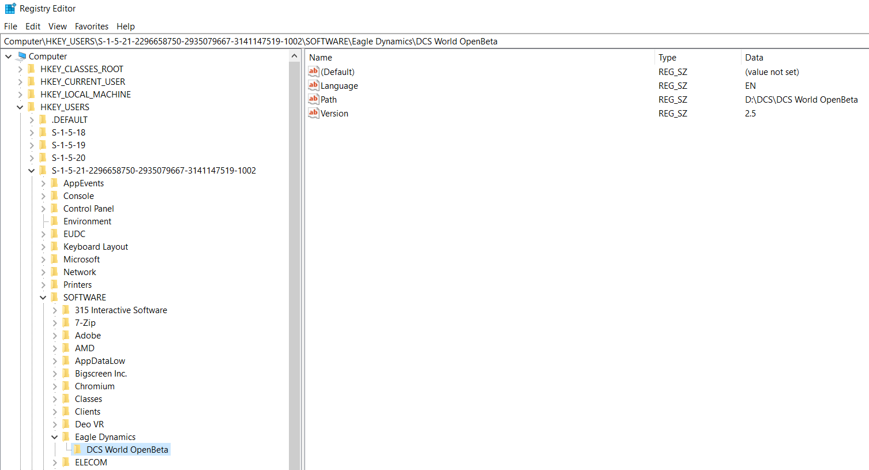Viewport: 869px width, 470px height.
Task: Sort values by Data column header
Action: [x=805, y=58]
